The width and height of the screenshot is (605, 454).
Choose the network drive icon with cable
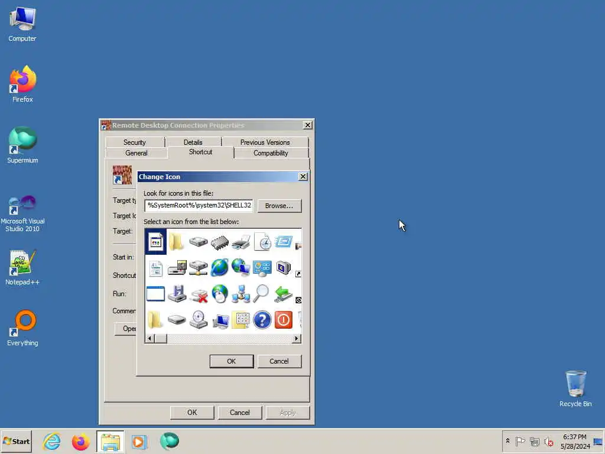click(199, 268)
